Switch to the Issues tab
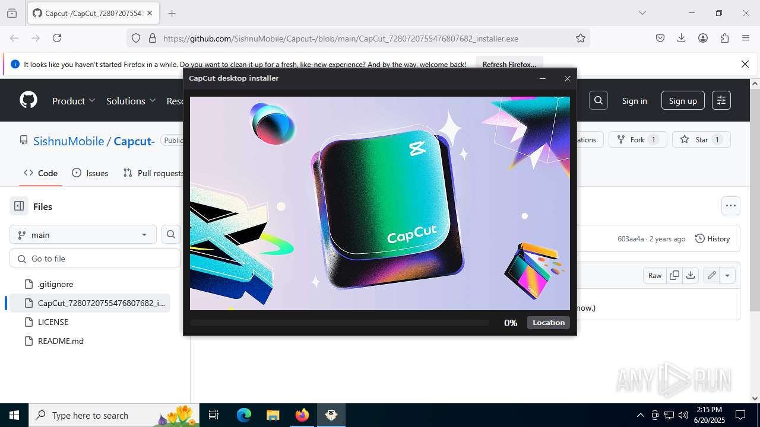The width and height of the screenshot is (760, 427). (x=90, y=173)
